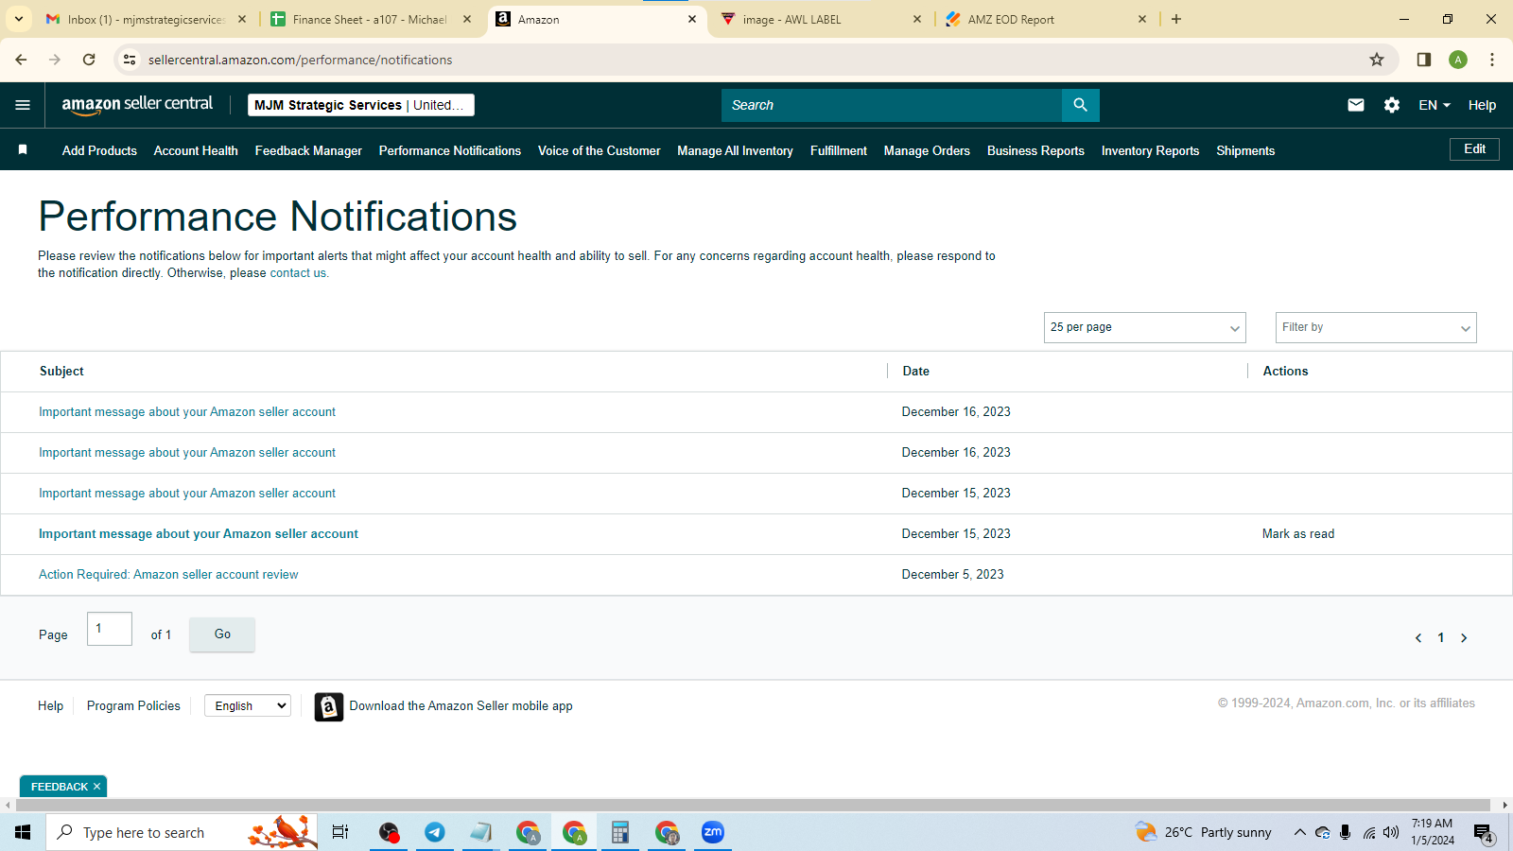Switch to the image - AWL LABEL tab
1513x851 pixels.
pyautogui.click(x=821, y=19)
